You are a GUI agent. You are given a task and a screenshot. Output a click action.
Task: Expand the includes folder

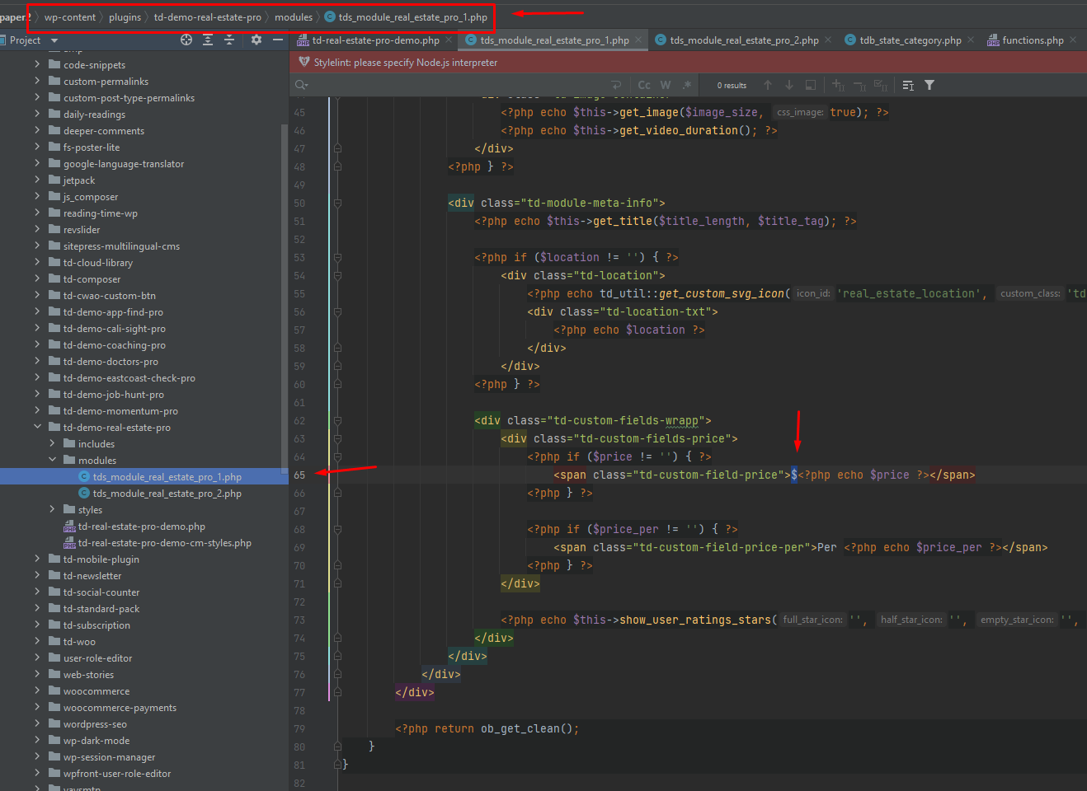coord(52,443)
